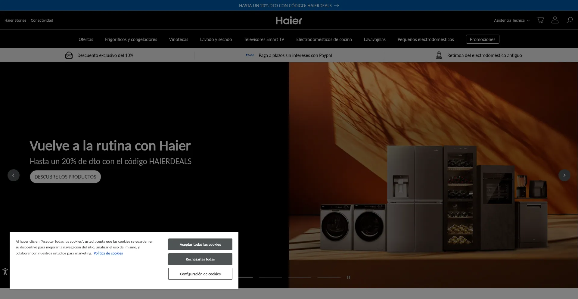This screenshot has width=578, height=299.
Task: Click the appliance removal technician icon
Action: click(x=439, y=55)
